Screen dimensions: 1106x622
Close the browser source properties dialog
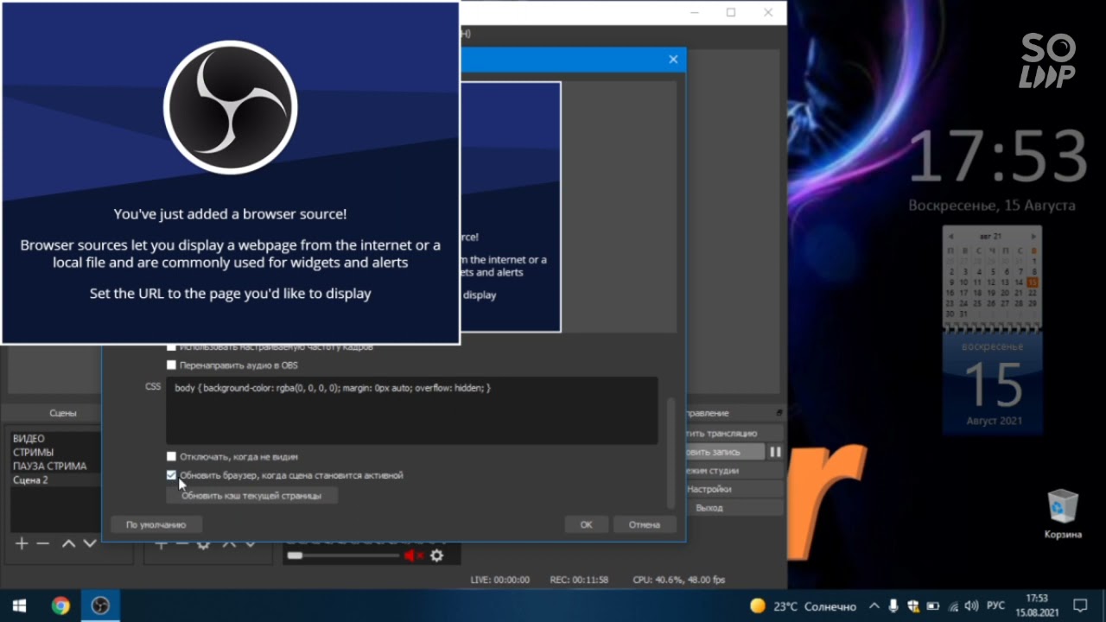(x=673, y=60)
